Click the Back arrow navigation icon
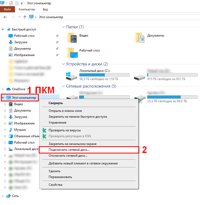This screenshot has width=200, height=205. click(x=5, y=17)
